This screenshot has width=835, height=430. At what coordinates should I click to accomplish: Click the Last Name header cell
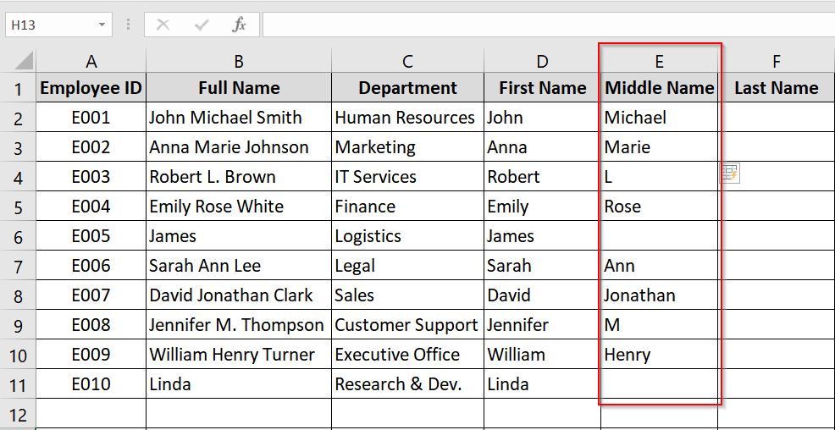(777, 88)
